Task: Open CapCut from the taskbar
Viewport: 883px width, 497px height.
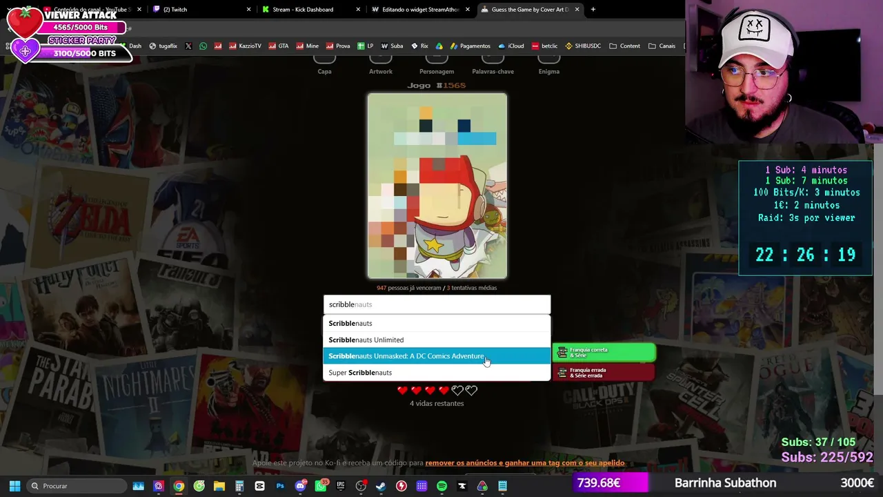Action: coord(259,486)
